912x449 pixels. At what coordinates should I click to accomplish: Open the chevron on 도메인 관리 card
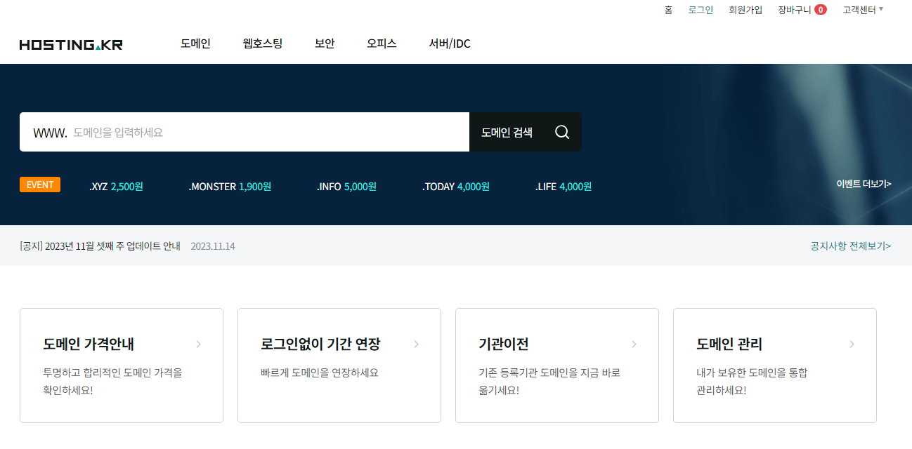pyautogui.click(x=852, y=344)
